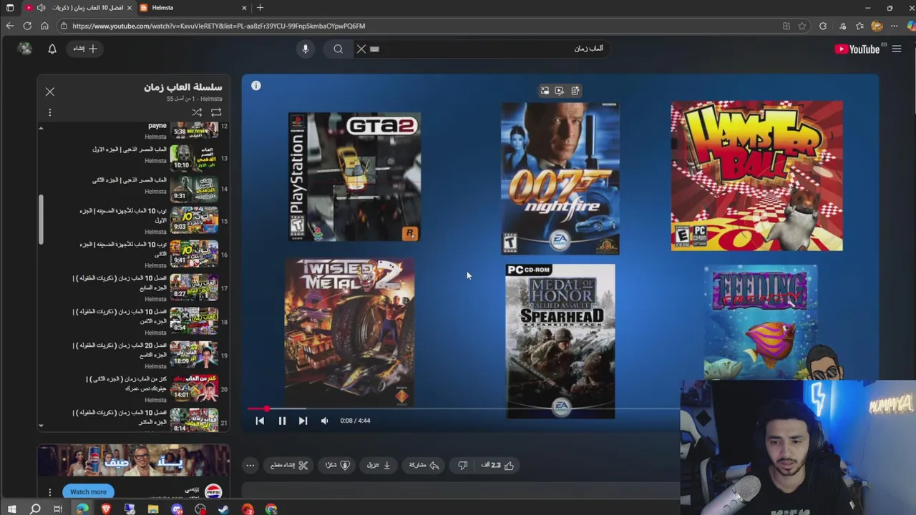Mute tab via speaker icon on tab
Screen dimensions: 916x515
(41, 8)
